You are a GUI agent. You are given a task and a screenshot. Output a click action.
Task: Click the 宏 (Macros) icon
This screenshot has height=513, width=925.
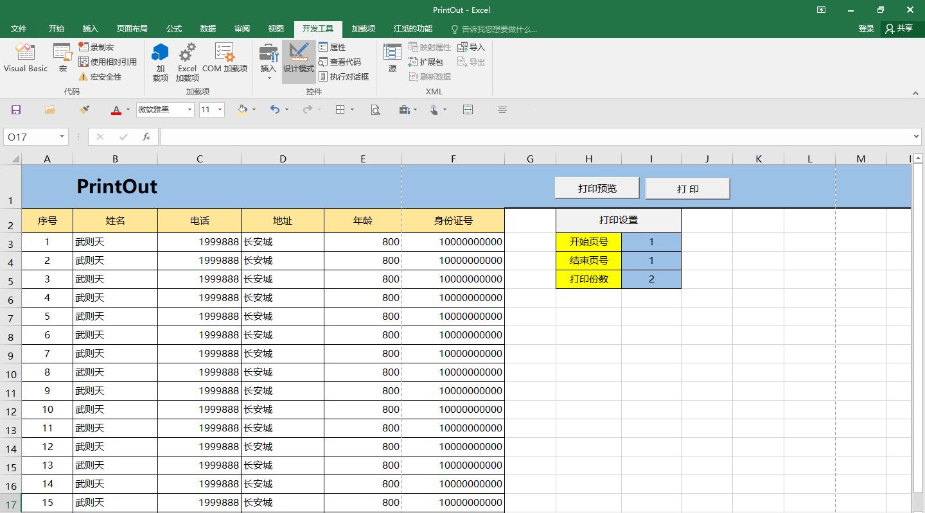pyautogui.click(x=62, y=58)
